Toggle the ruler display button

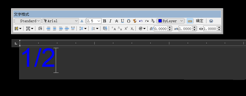point(190,21)
